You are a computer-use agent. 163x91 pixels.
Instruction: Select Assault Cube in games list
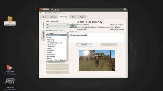pos(57,45)
